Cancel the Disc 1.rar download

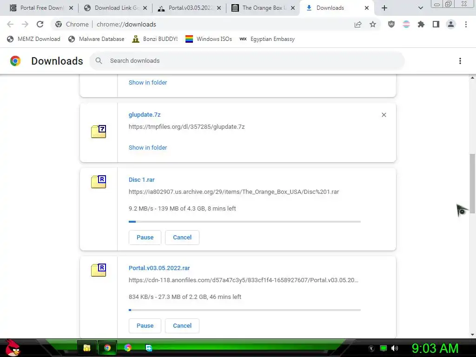pos(182,238)
